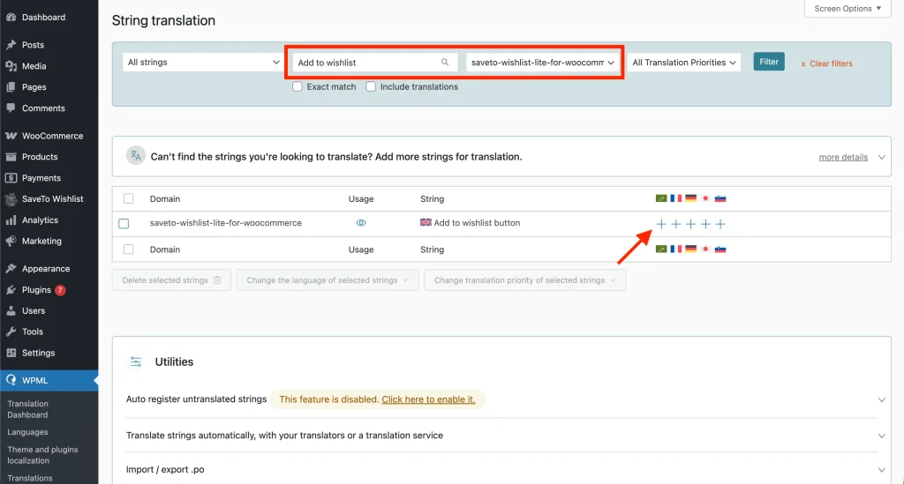
Task: Open Translation Dashboard under WPML
Action: [x=27, y=409]
